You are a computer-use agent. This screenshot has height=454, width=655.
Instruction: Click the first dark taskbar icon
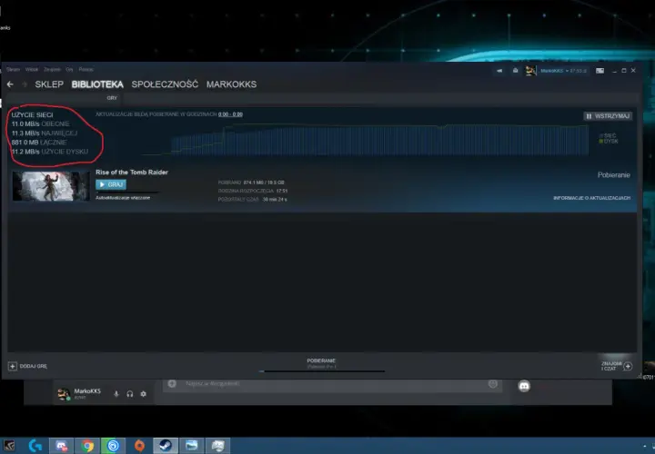coord(9,446)
